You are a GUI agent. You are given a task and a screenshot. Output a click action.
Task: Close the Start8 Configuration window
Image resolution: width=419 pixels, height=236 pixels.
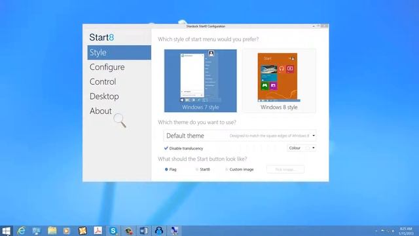325,26
